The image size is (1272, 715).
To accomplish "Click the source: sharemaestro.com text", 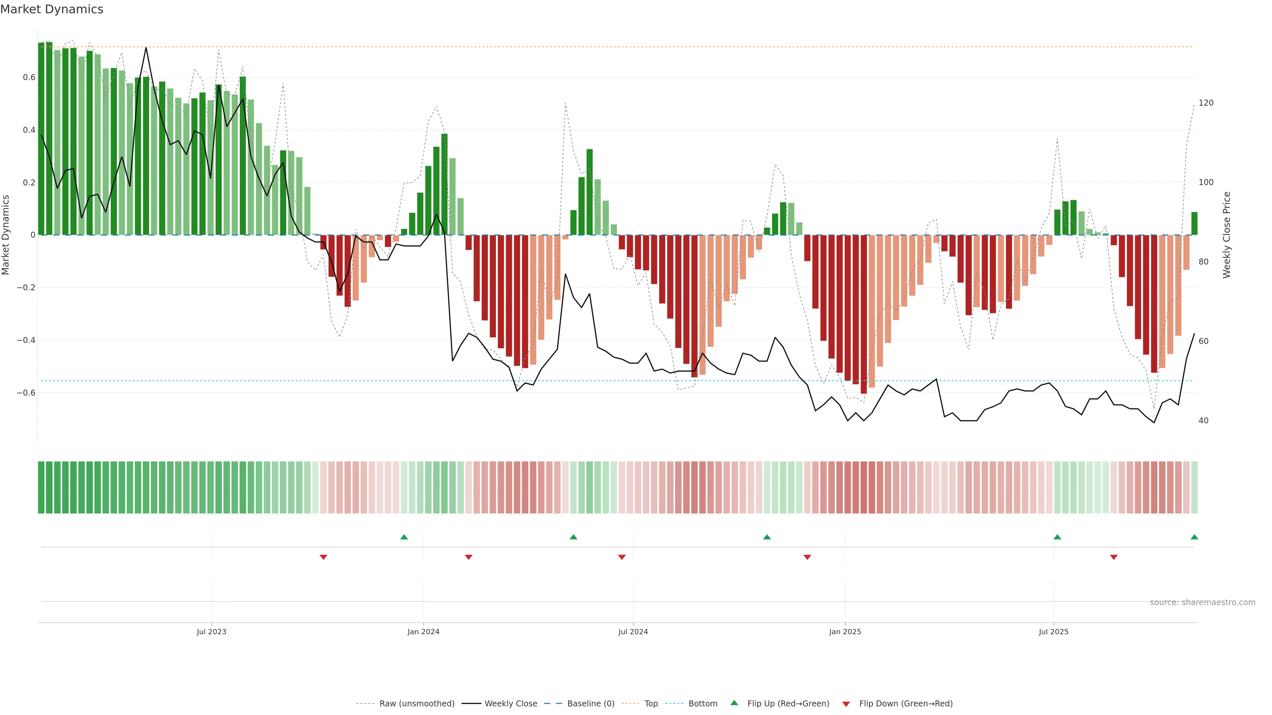I will pos(1202,602).
